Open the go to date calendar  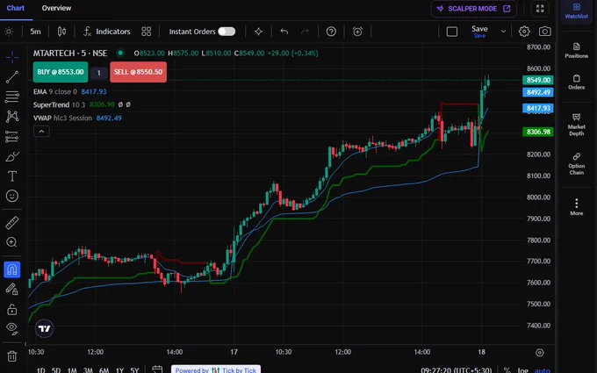[157, 369]
